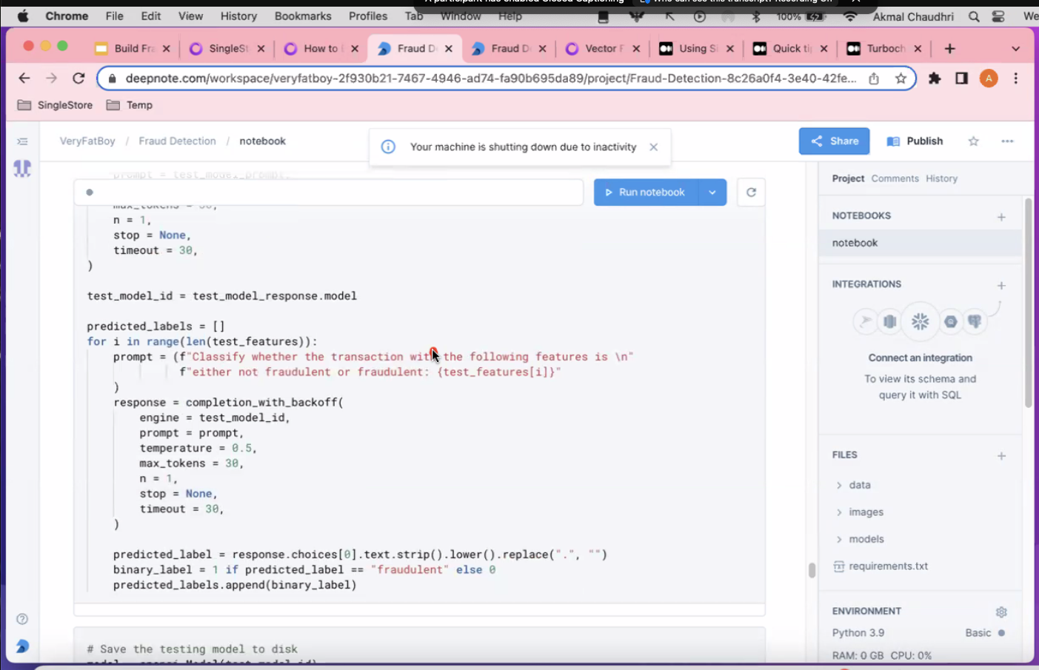The image size is (1039, 670).
Task: Open the Bookmarks menu in menu bar
Action: (303, 16)
